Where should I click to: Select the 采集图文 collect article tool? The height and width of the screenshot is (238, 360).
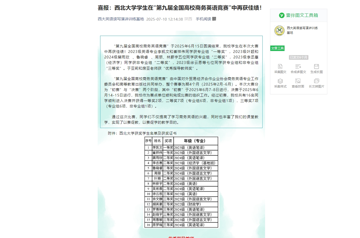280,69
